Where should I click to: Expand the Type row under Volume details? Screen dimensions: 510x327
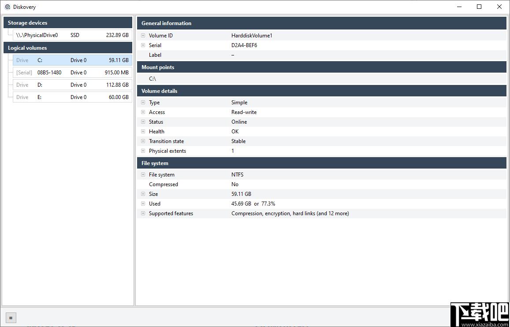[143, 102]
